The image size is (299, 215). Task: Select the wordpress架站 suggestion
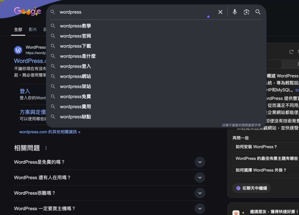tap(156, 87)
